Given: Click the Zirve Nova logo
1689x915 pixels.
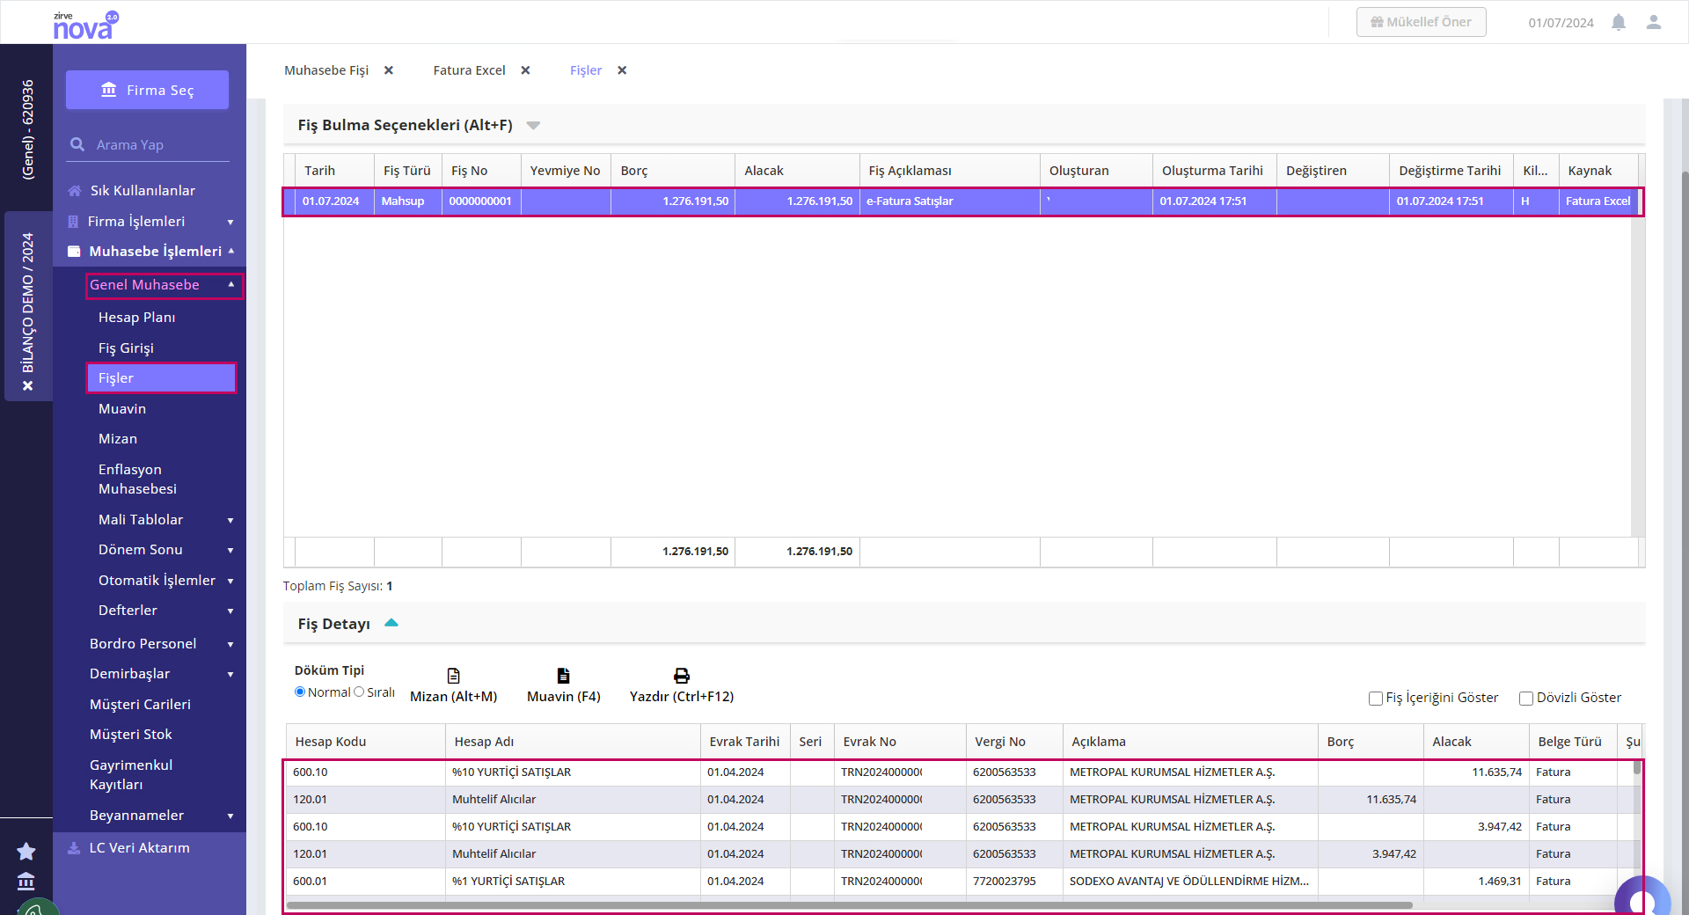Looking at the screenshot, I should 85,25.
